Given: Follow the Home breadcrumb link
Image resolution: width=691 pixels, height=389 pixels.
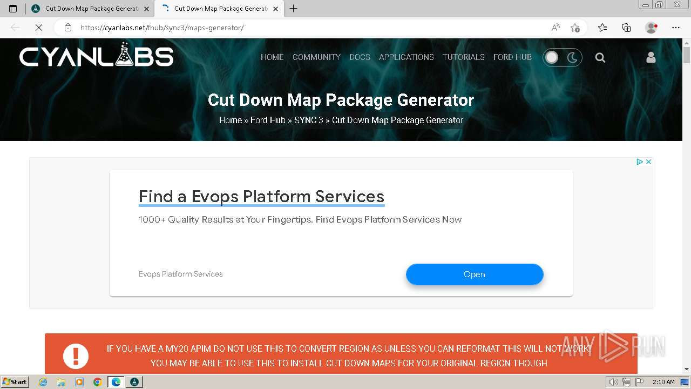Looking at the screenshot, I should pos(231,120).
